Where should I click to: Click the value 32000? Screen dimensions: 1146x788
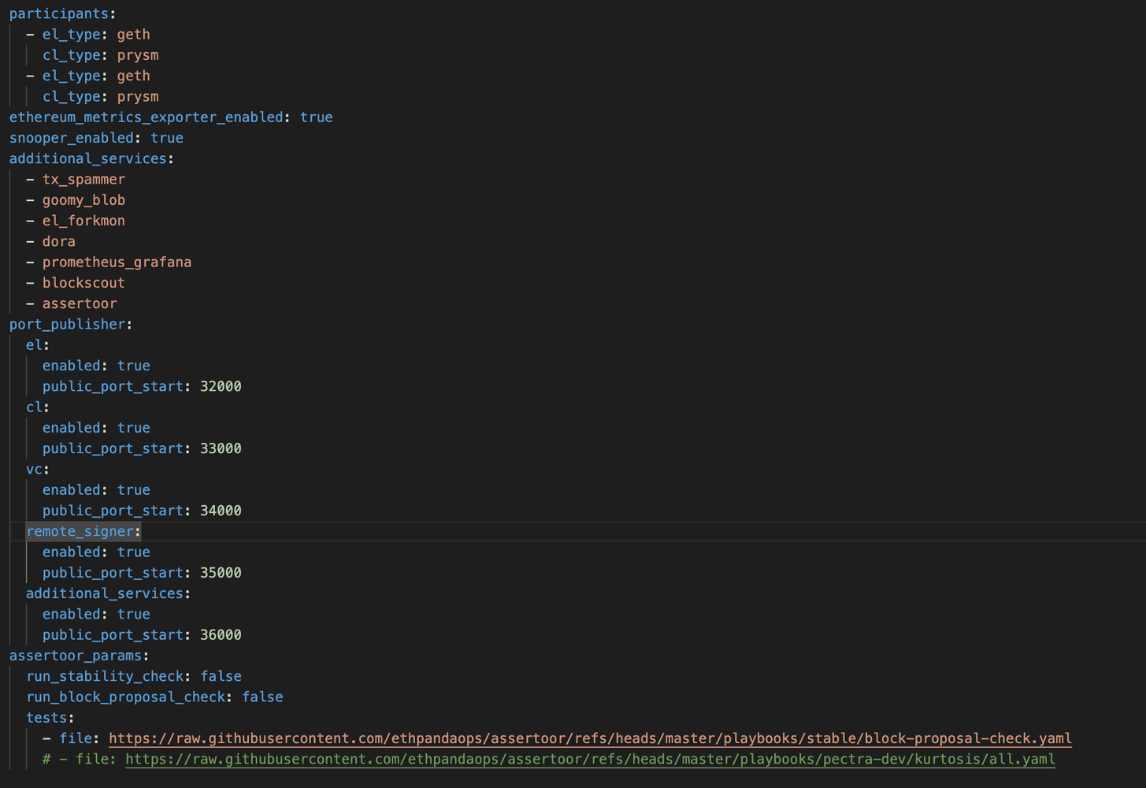(x=221, y=386)
